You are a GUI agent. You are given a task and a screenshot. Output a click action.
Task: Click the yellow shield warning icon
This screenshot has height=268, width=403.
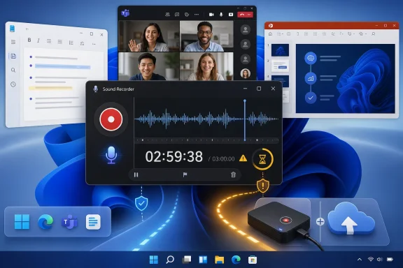[x=263, y=185]
